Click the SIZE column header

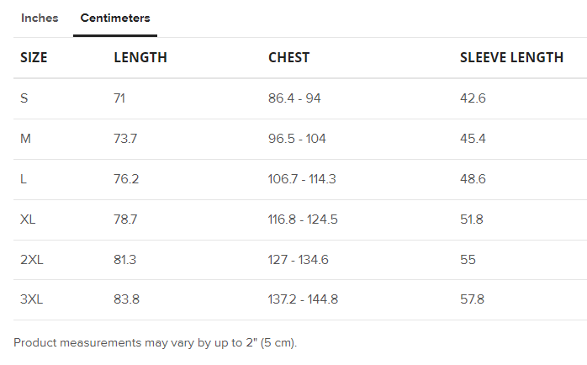[34, 58]
